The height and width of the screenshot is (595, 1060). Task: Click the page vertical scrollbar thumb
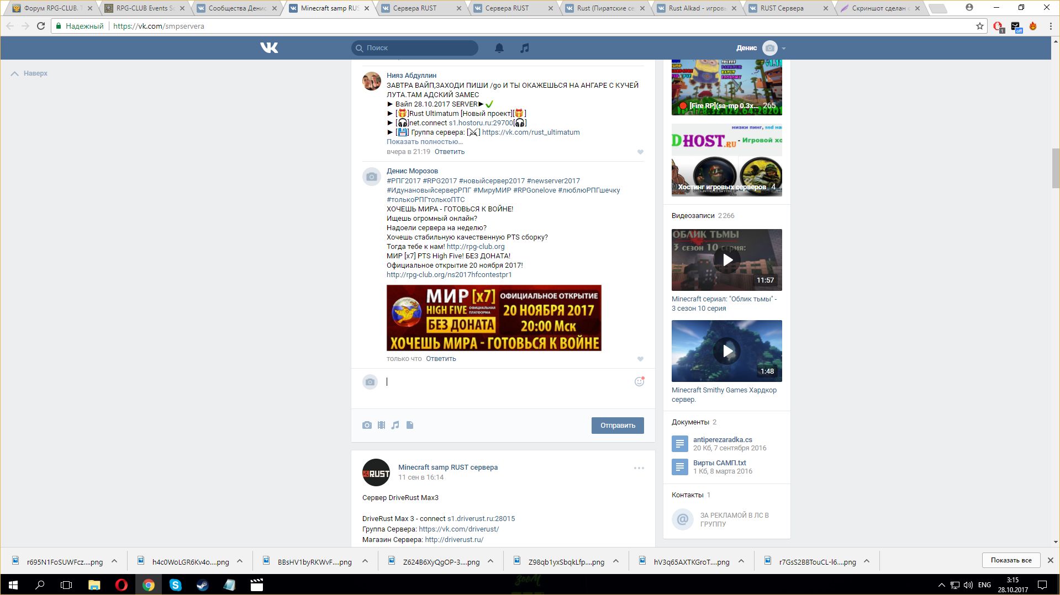click(1056, 168)
